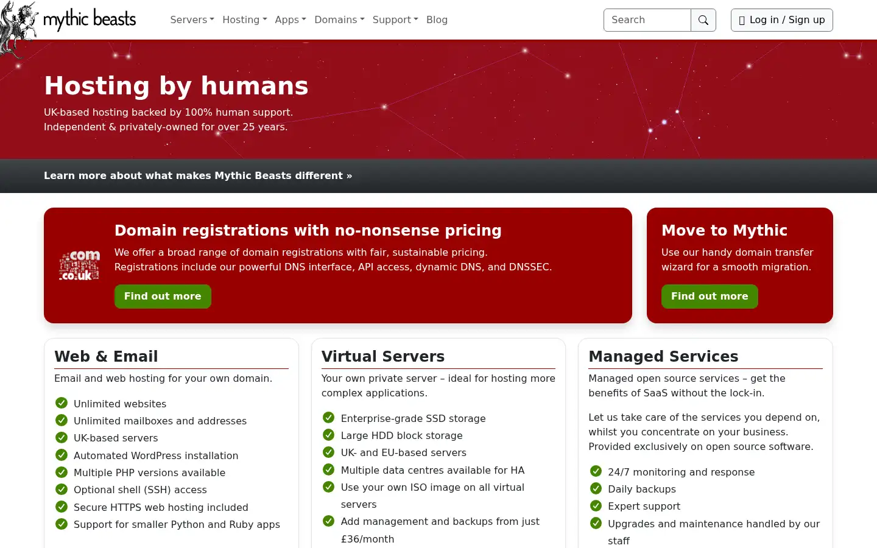
Task: Click the checkmark beside Add management and backups
Action: (328, 521)
